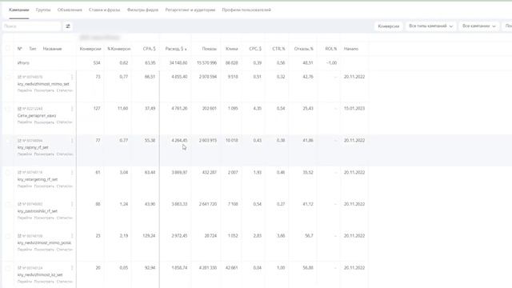Click the CTR, % column header
The height and width of the screenshot is (288, 512).
278,49
